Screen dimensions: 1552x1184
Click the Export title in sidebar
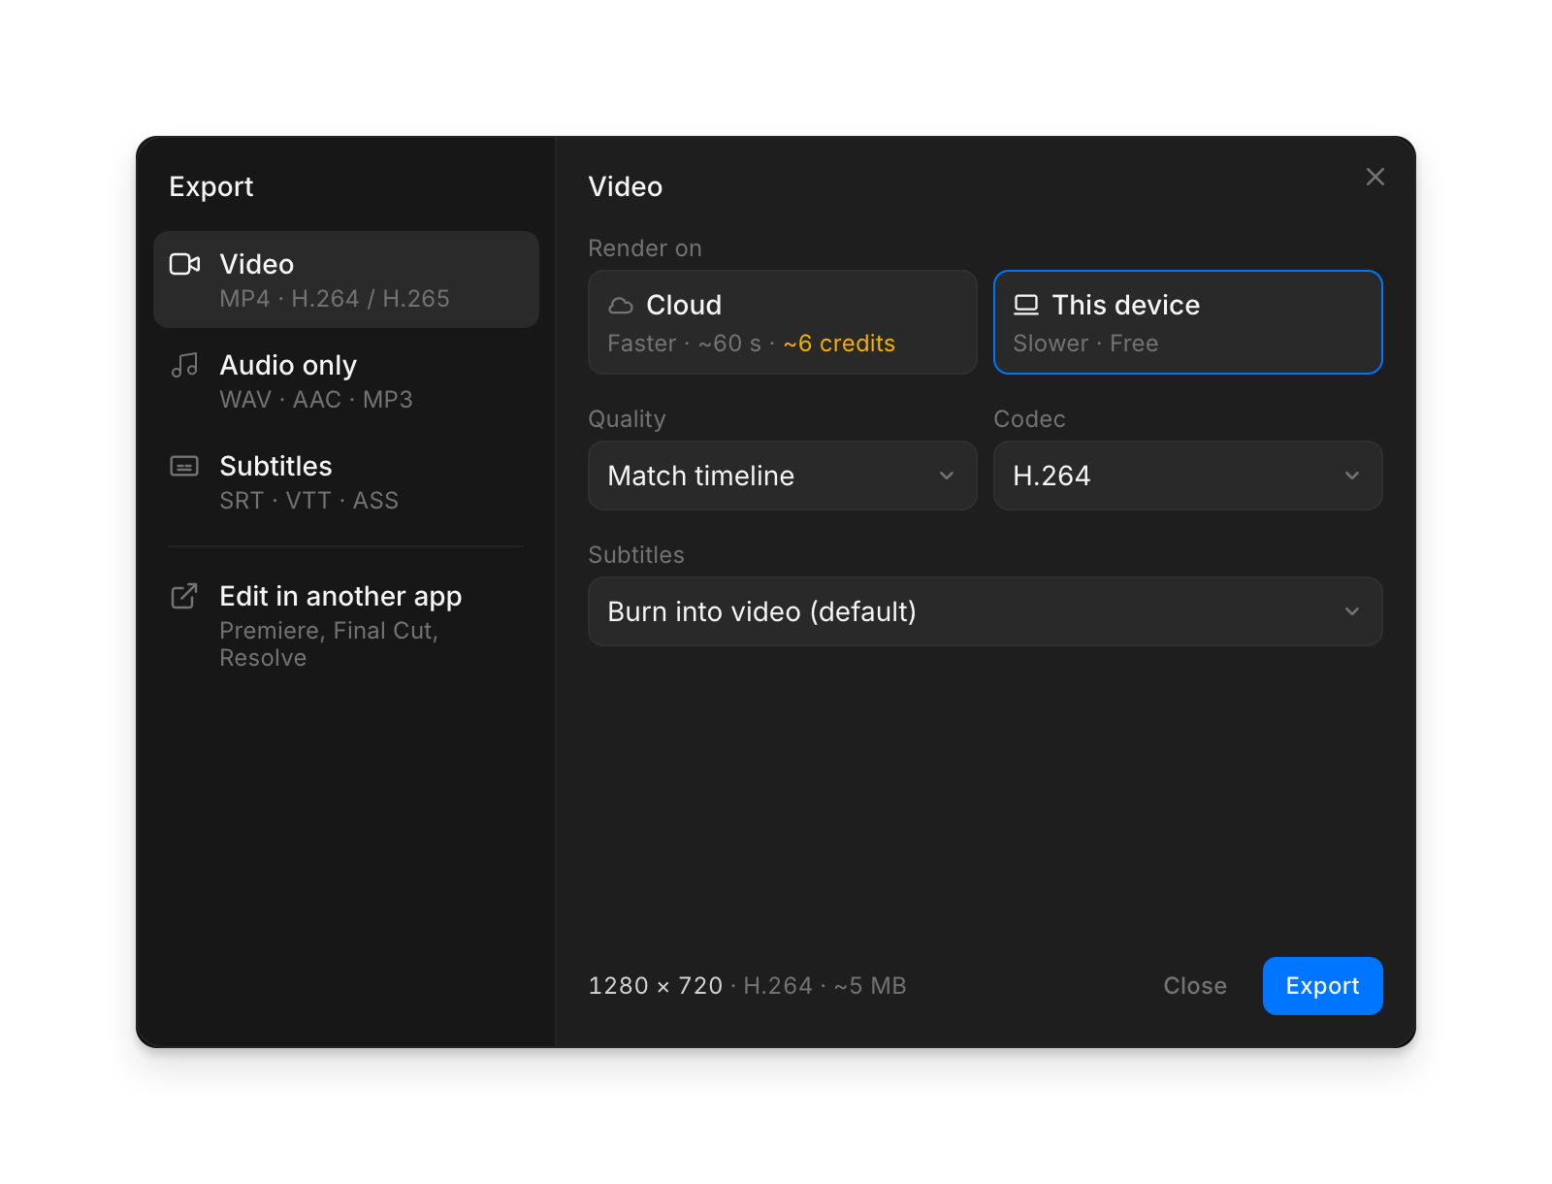211,186
